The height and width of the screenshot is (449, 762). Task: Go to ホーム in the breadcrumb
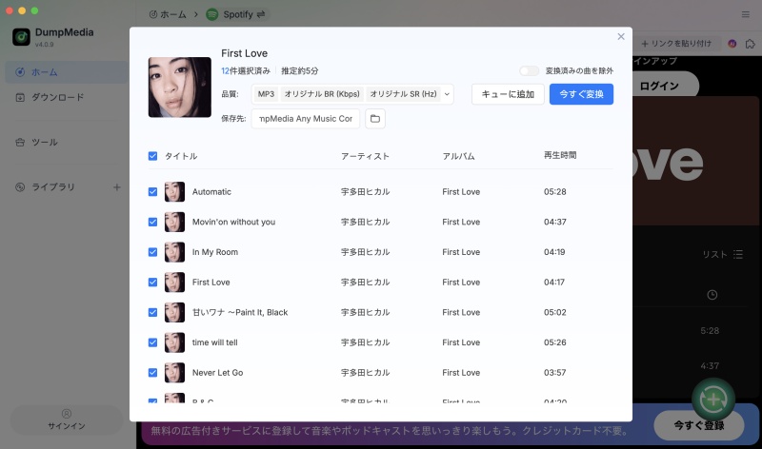(x=168, y=14)
